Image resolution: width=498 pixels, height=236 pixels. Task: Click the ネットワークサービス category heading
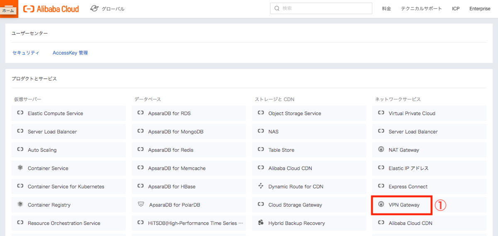398,99
